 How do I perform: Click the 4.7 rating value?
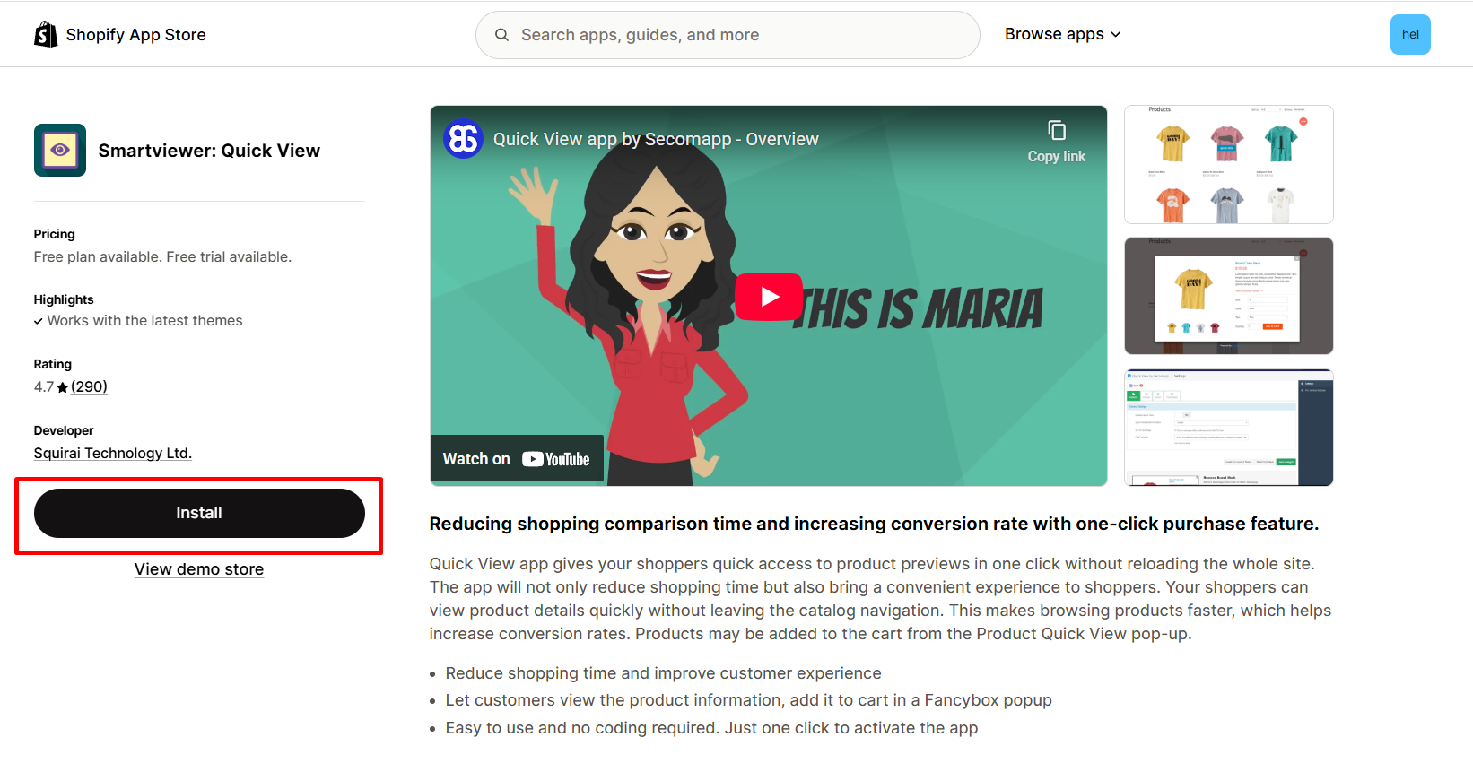(44, 387)
